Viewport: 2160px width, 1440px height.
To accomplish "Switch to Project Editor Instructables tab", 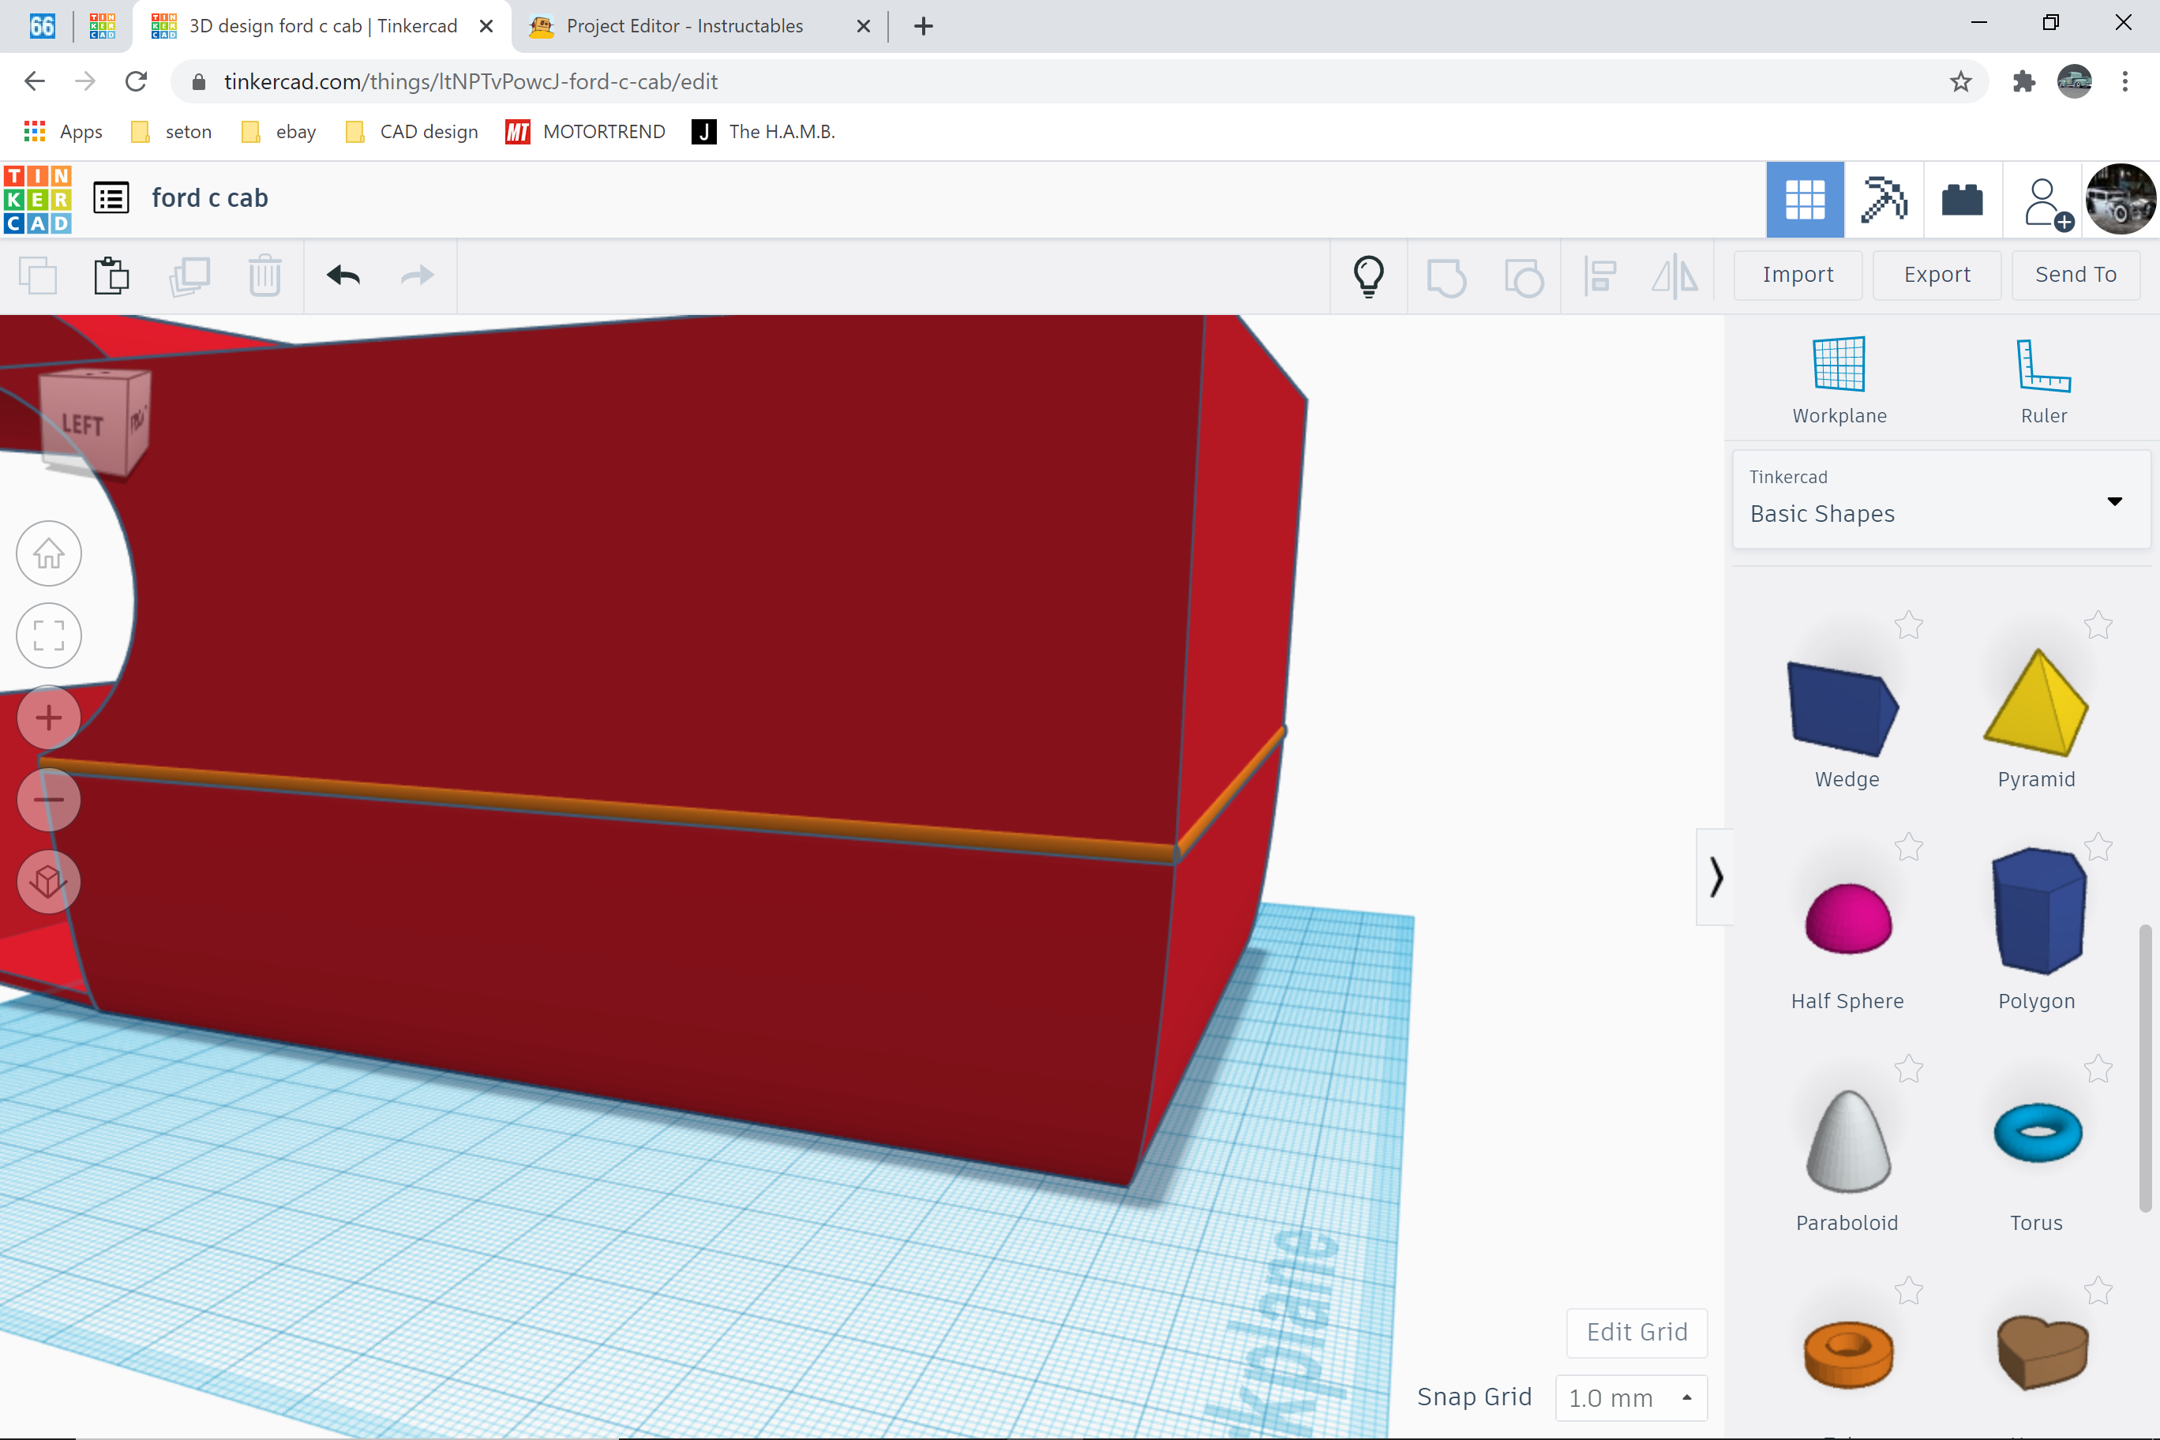I will [x=684, y=26].
